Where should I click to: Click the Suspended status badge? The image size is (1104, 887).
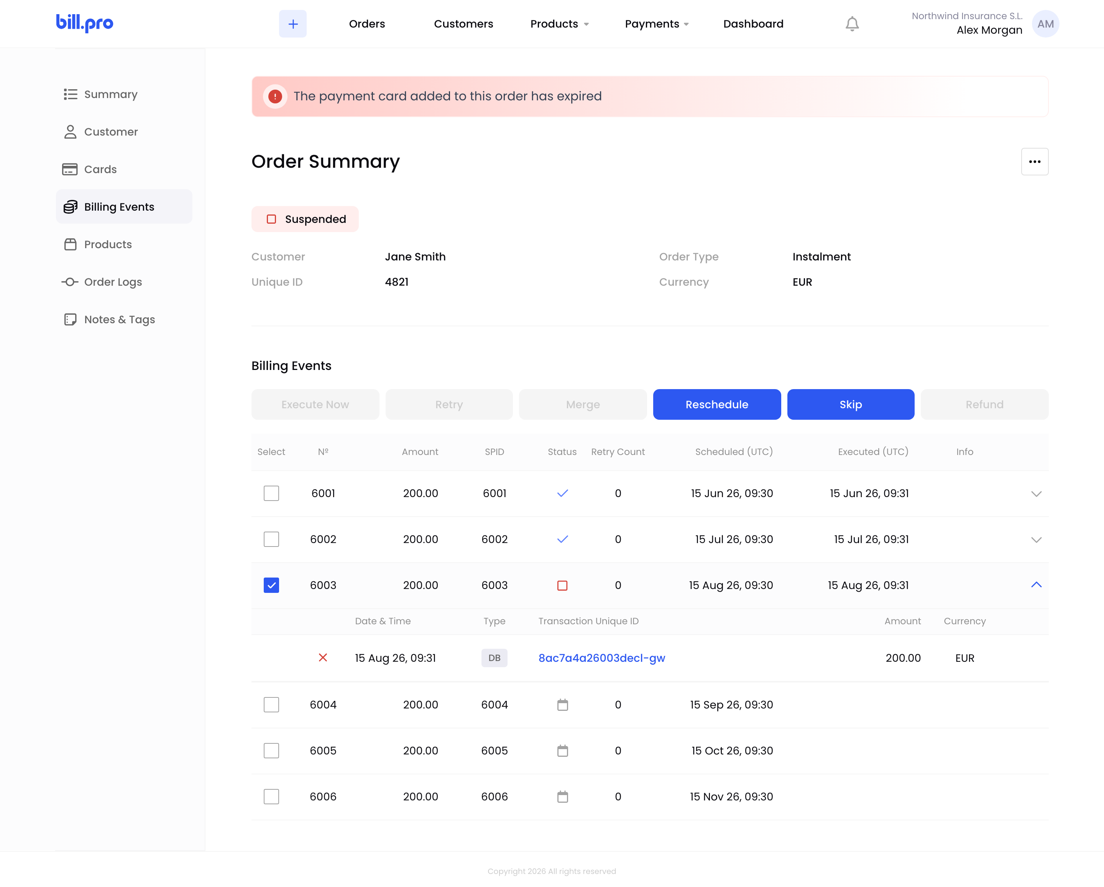tap(305, 219)
